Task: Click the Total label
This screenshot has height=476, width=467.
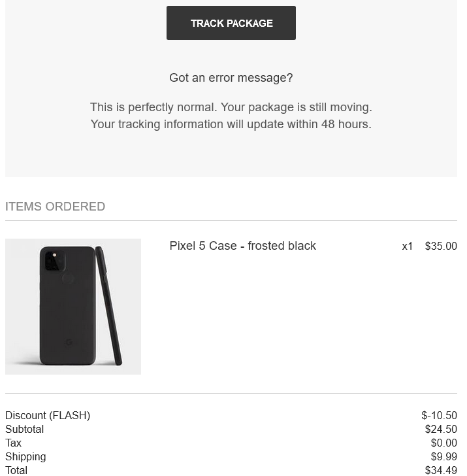Action: pyautogui.click(x=16, y=470)
